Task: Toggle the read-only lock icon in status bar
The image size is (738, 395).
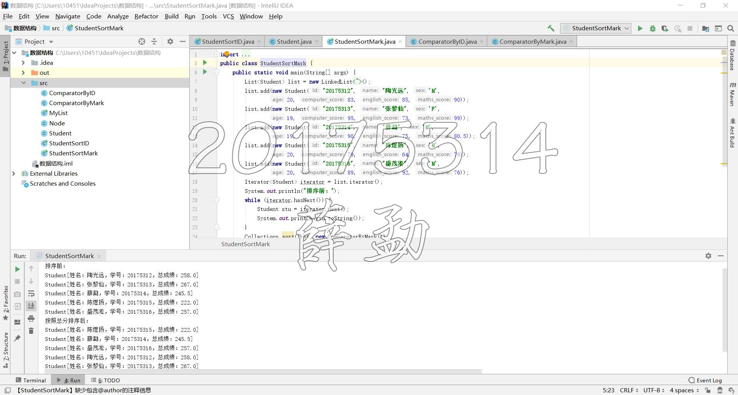Action: 708,390
